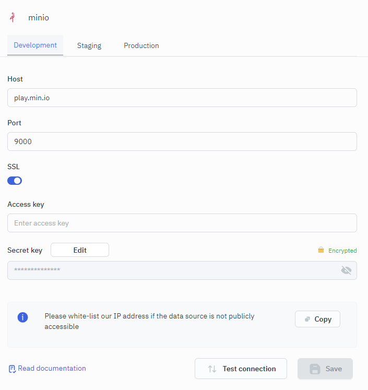The height and width of the screenshot is (390, 368).
Task: Click the masked Secret key field
Action: point(172,270)
